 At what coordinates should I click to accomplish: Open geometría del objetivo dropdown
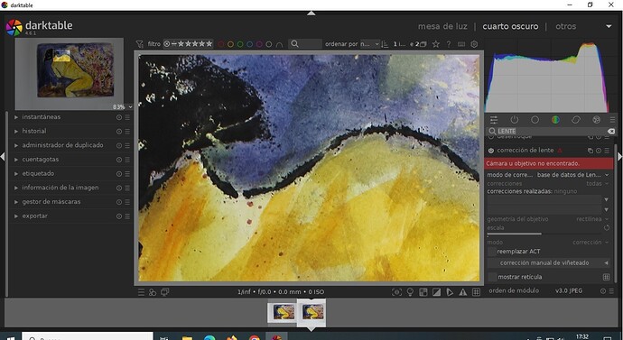[548, 219]
